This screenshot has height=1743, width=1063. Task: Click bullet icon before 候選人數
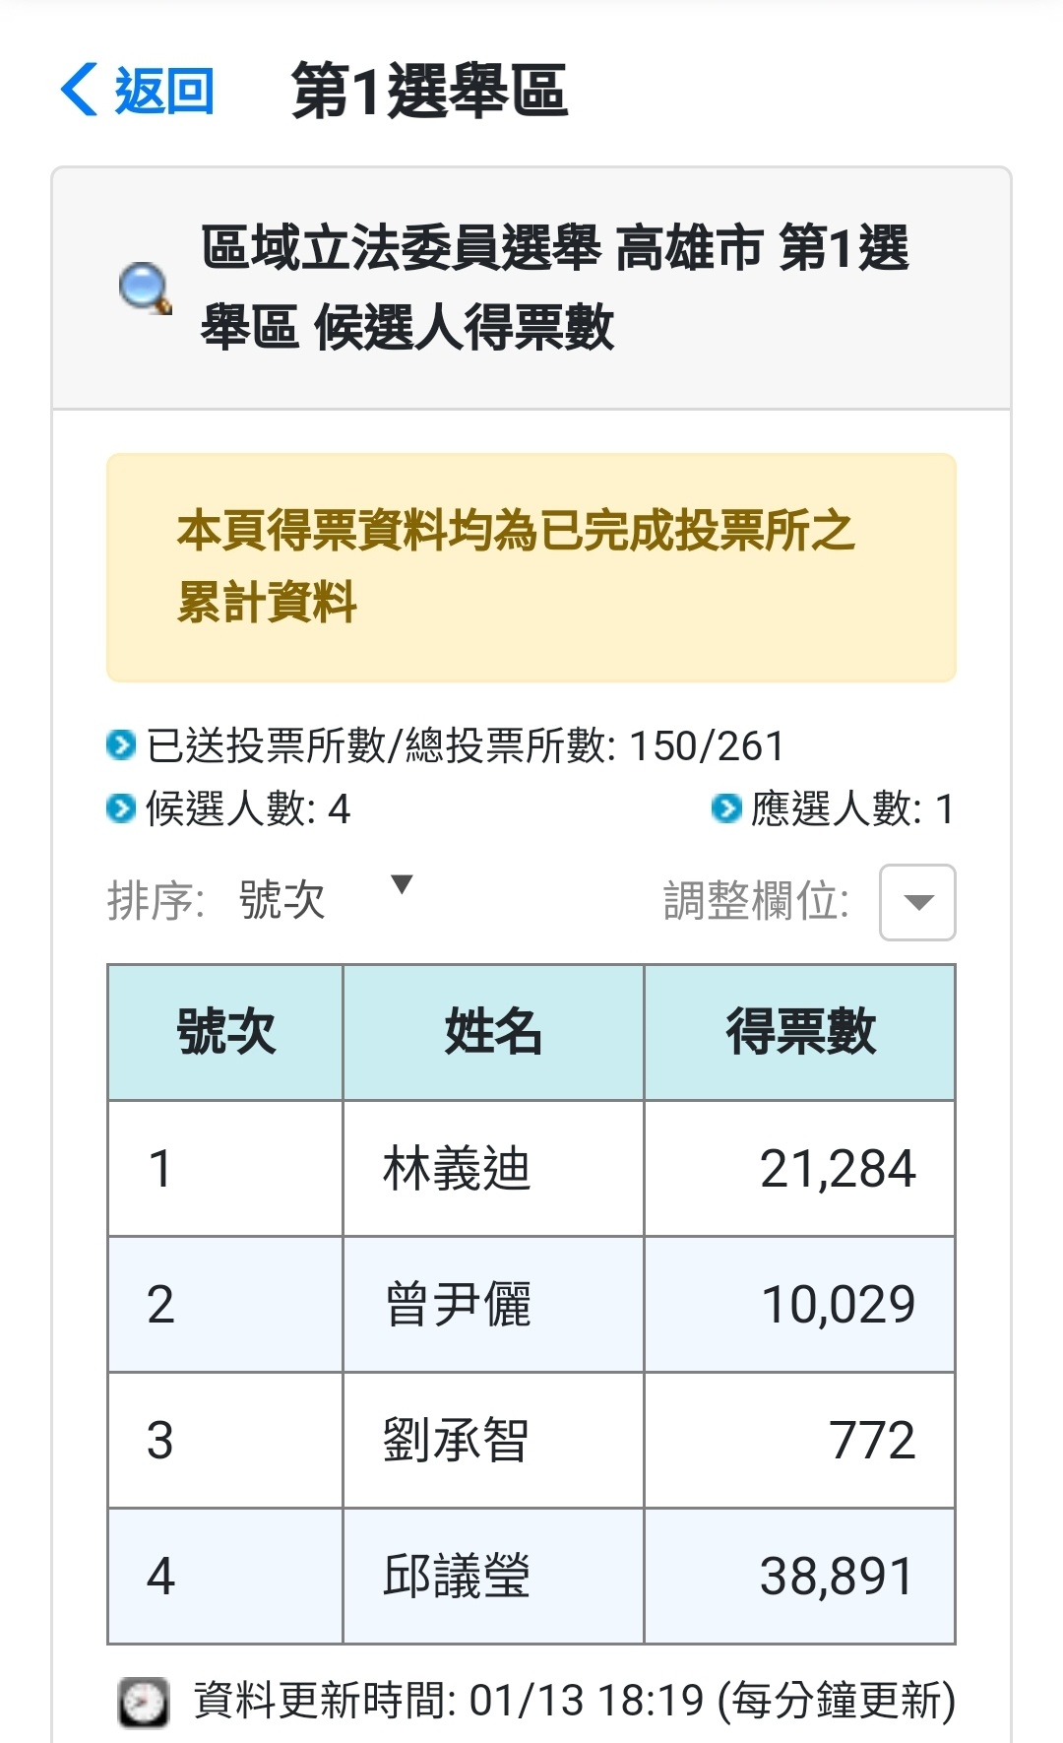click(120, 809)
